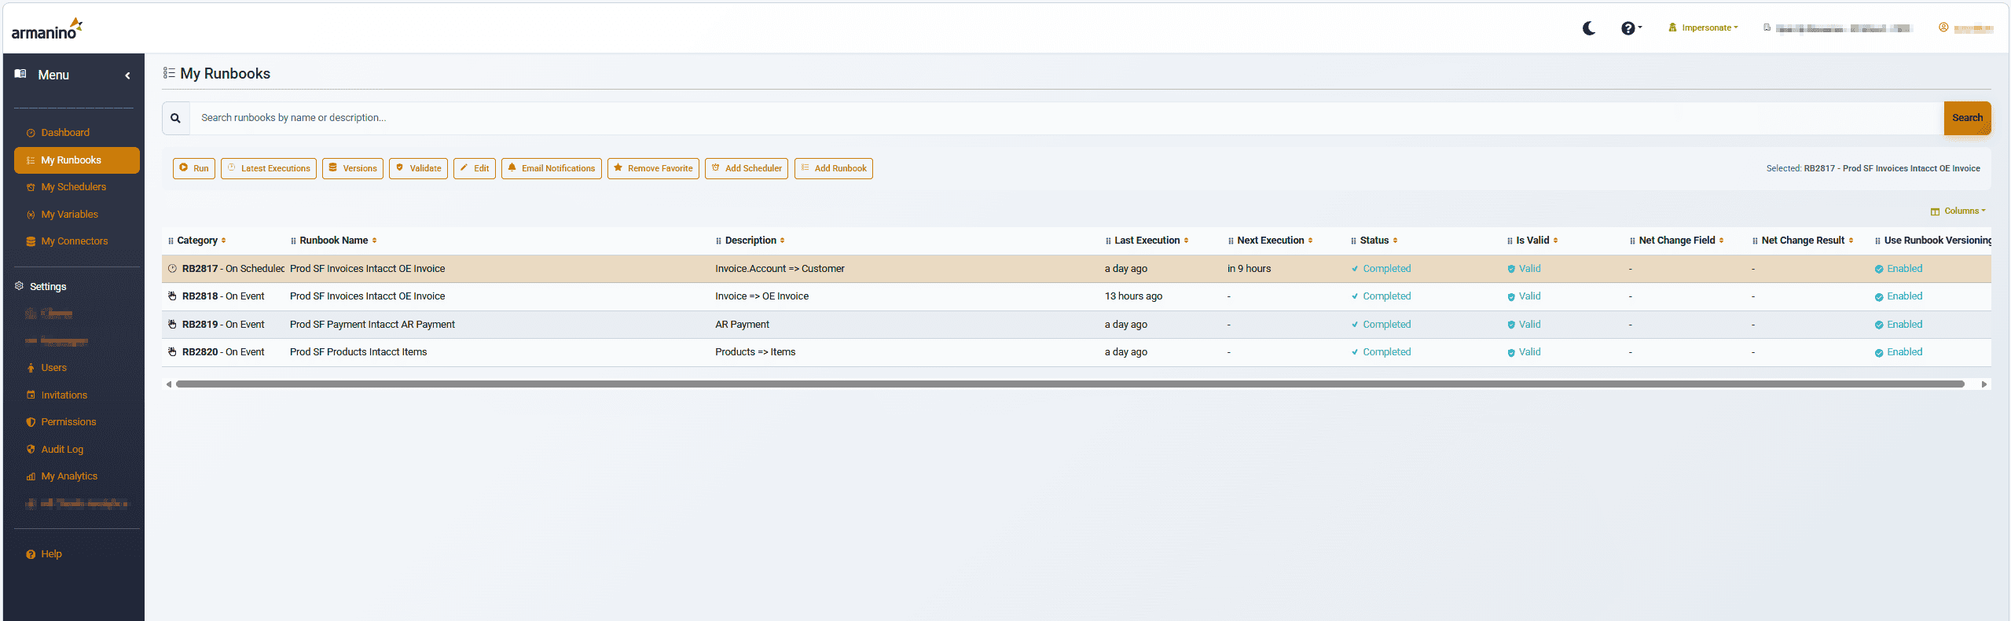Click 'Invoice.Account => Customer' description
Screen dimensions: 2011x621
(780, 269)
